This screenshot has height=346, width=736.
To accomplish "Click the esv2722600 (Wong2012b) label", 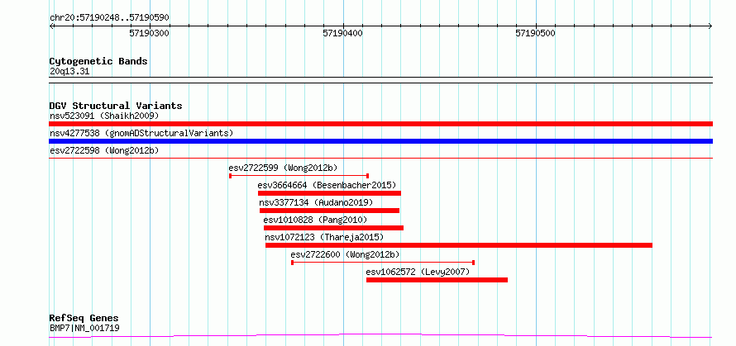I will click(345, 254).
